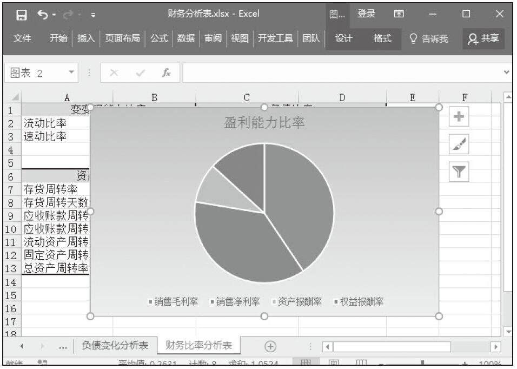Open Ribbon Display Options button
This screenshot has width=517, height=369.
pyautogui.click(x=398, y=14)
